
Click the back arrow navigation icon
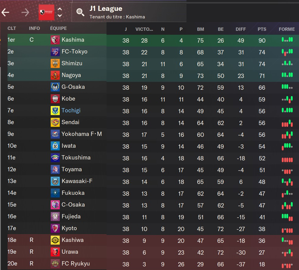[x=6, y=12]
